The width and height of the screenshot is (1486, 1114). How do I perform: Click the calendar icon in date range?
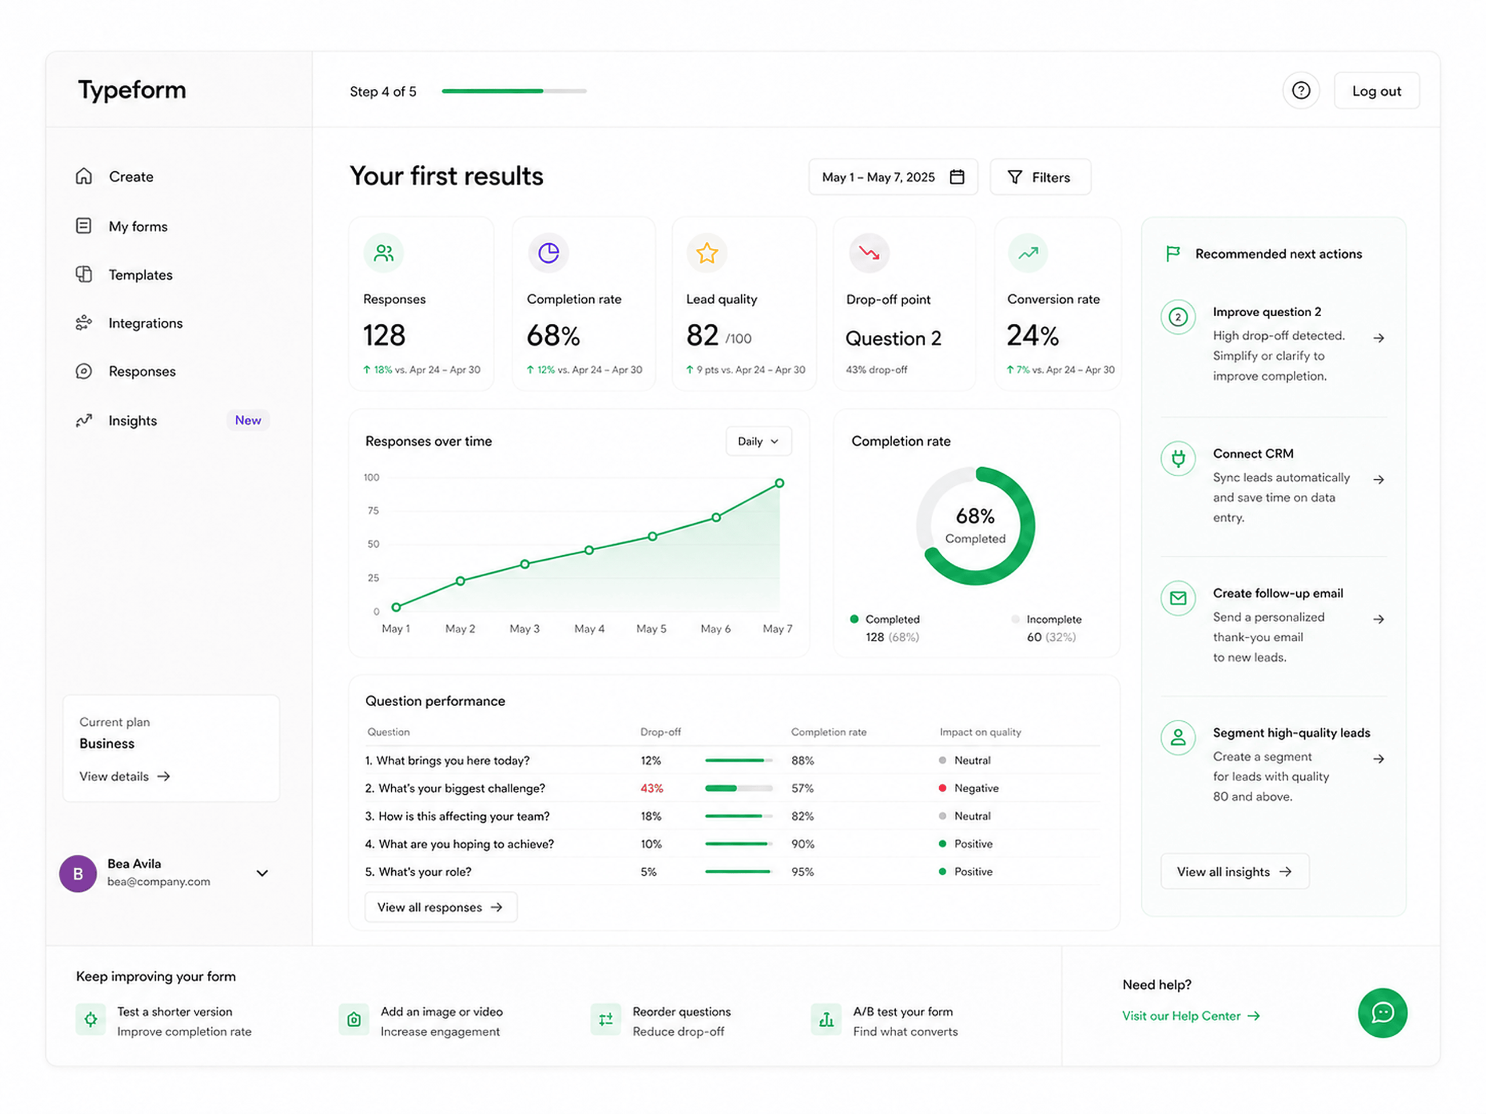point(957,176)
